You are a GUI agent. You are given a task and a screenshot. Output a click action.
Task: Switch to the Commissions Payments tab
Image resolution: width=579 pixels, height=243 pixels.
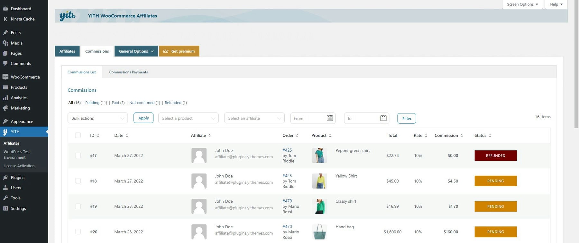pyautogui.click(x=128, y=72)
